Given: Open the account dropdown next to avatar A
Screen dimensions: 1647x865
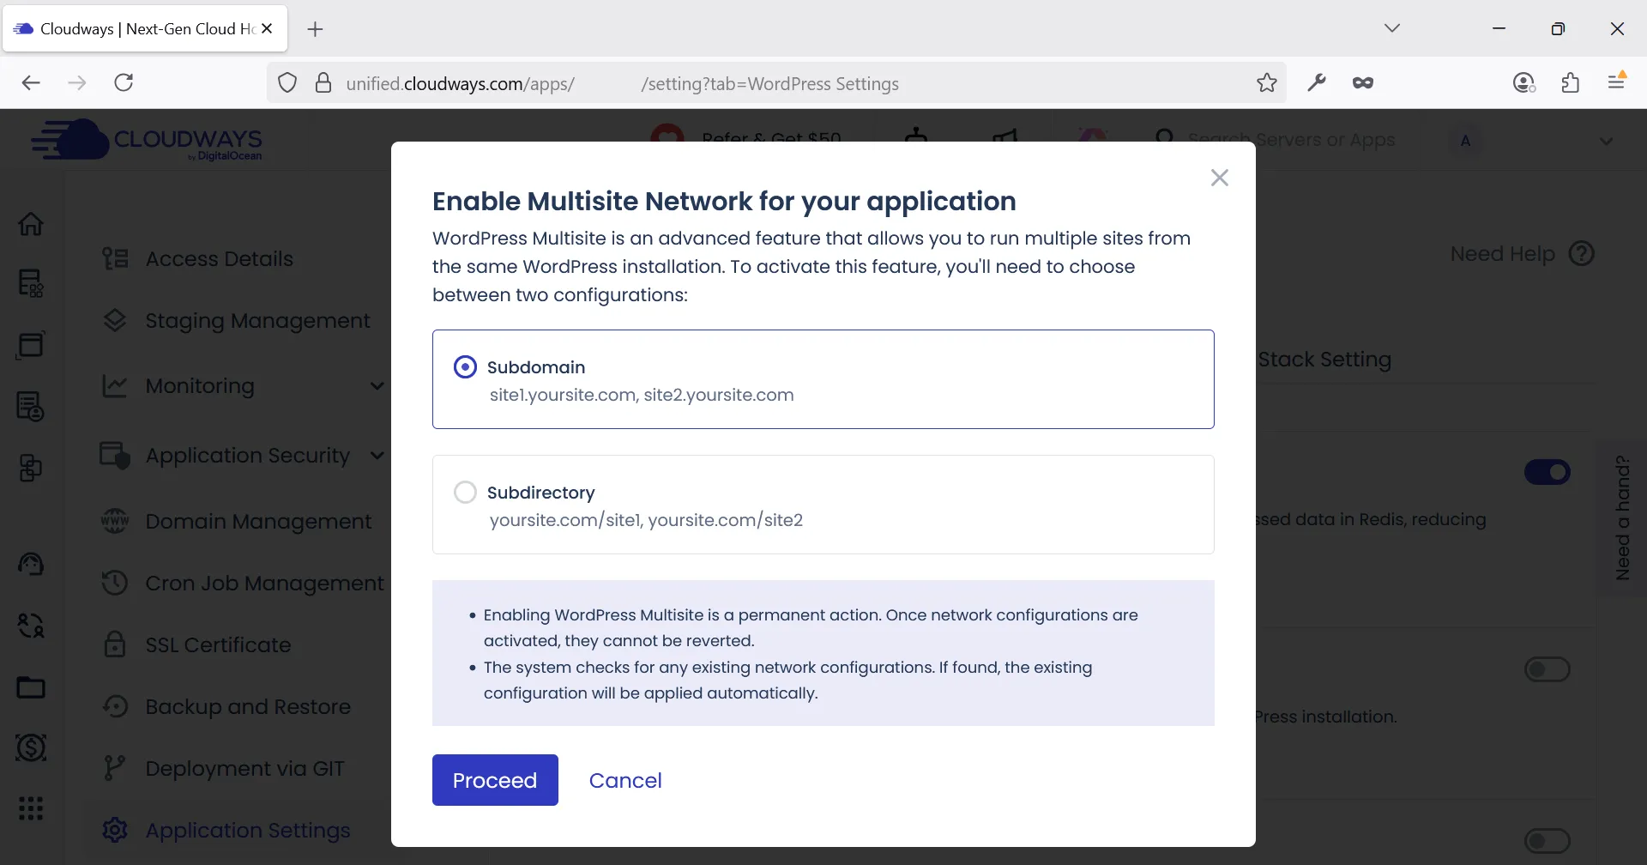Looking at the screenshot, I should pos(1607,141).
